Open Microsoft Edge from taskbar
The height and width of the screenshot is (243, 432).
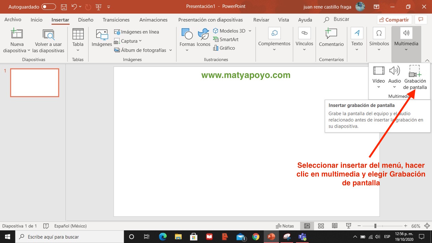(x=163, y=237)
